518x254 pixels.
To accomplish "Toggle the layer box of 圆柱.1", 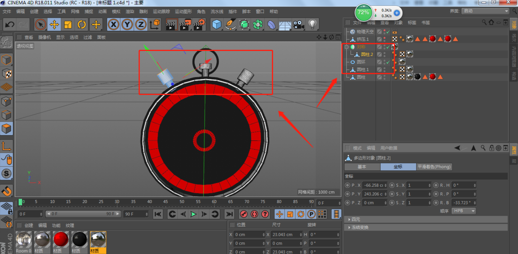I will (379, 70).
